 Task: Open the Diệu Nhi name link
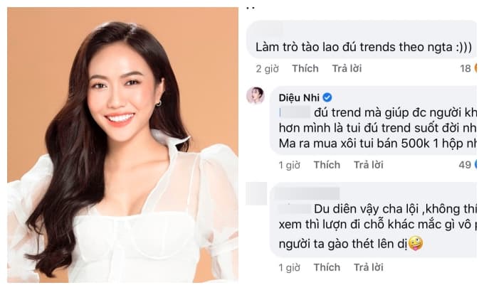click(x=299, y=97)
